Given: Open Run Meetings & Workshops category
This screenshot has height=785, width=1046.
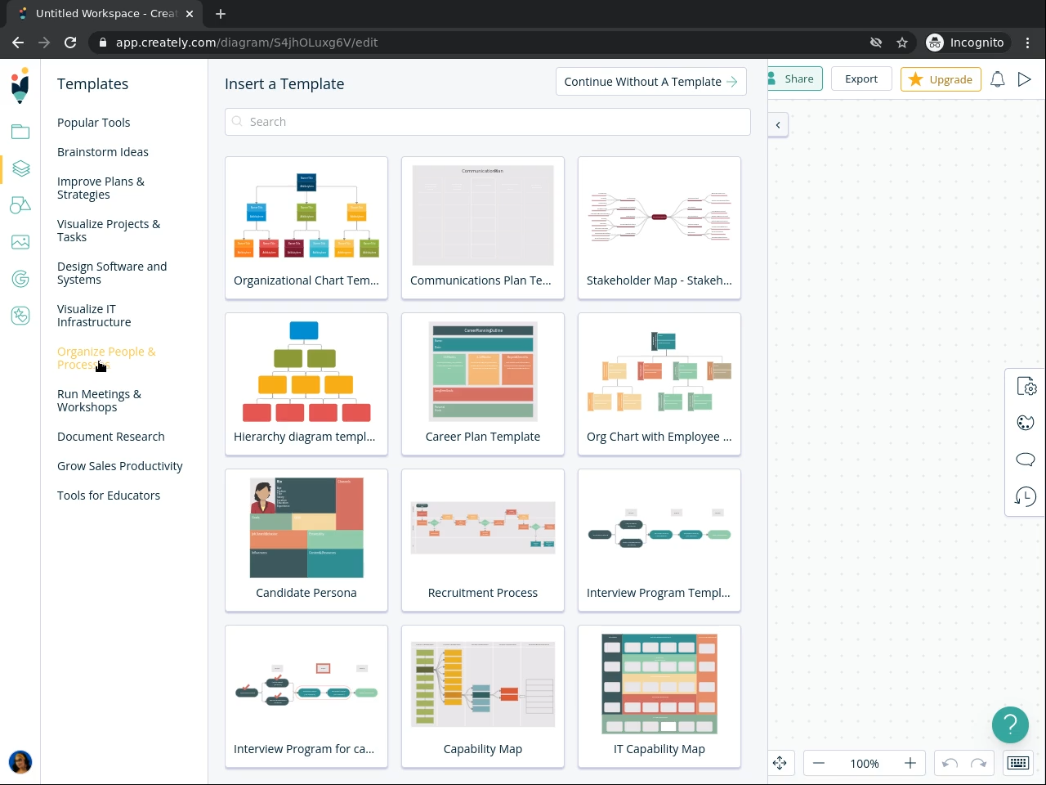Looking at the screenshot, I should tap(99, 401).
